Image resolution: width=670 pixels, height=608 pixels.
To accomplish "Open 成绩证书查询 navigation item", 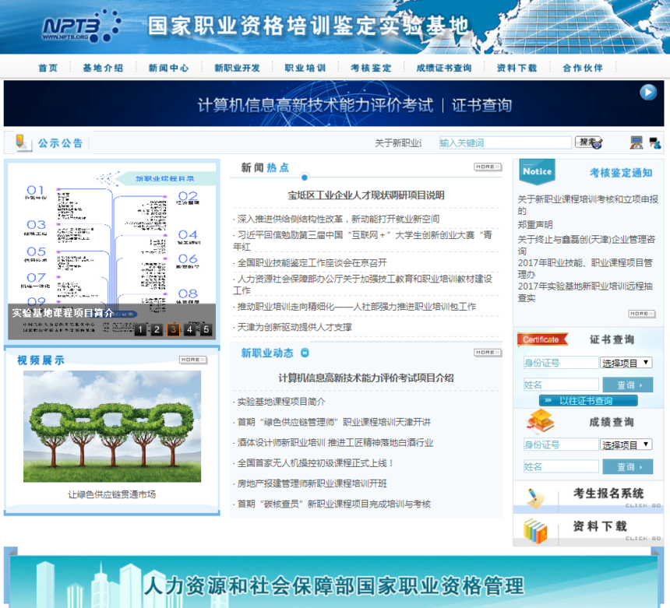I will tap(444, 68).
